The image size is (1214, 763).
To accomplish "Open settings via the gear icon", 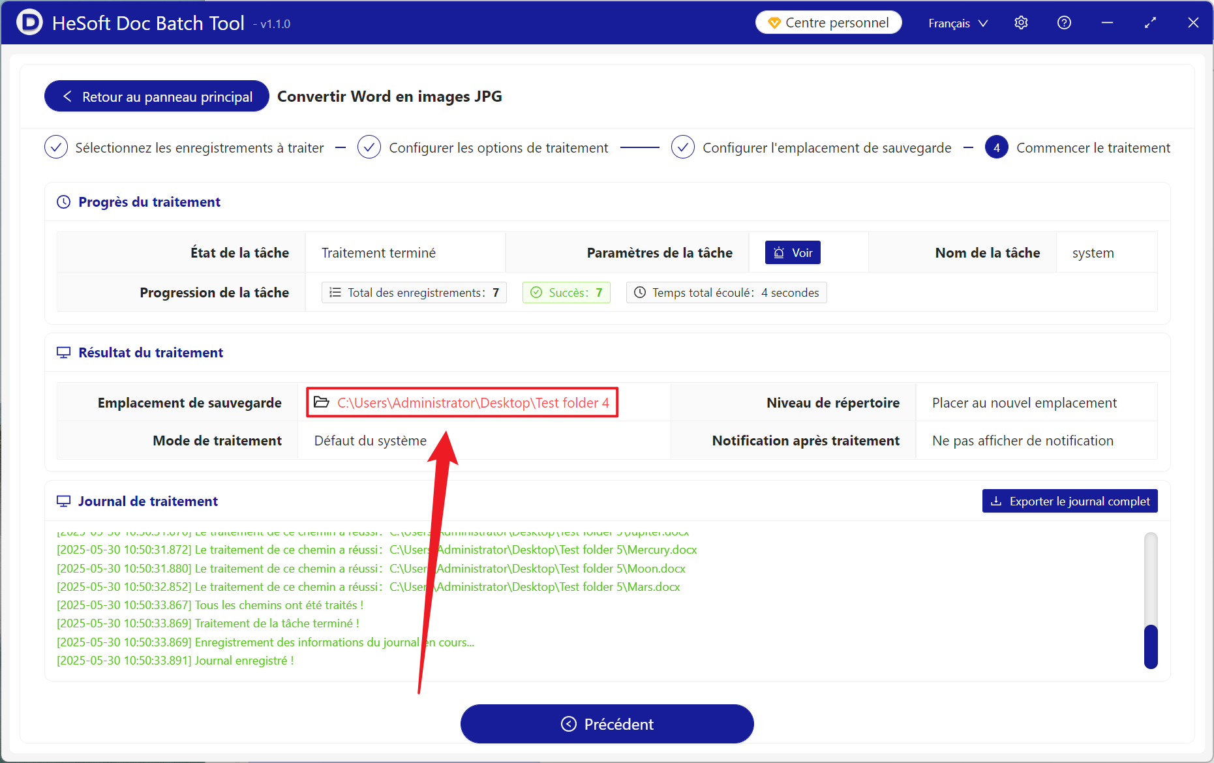I will [x=1021, y=23].
